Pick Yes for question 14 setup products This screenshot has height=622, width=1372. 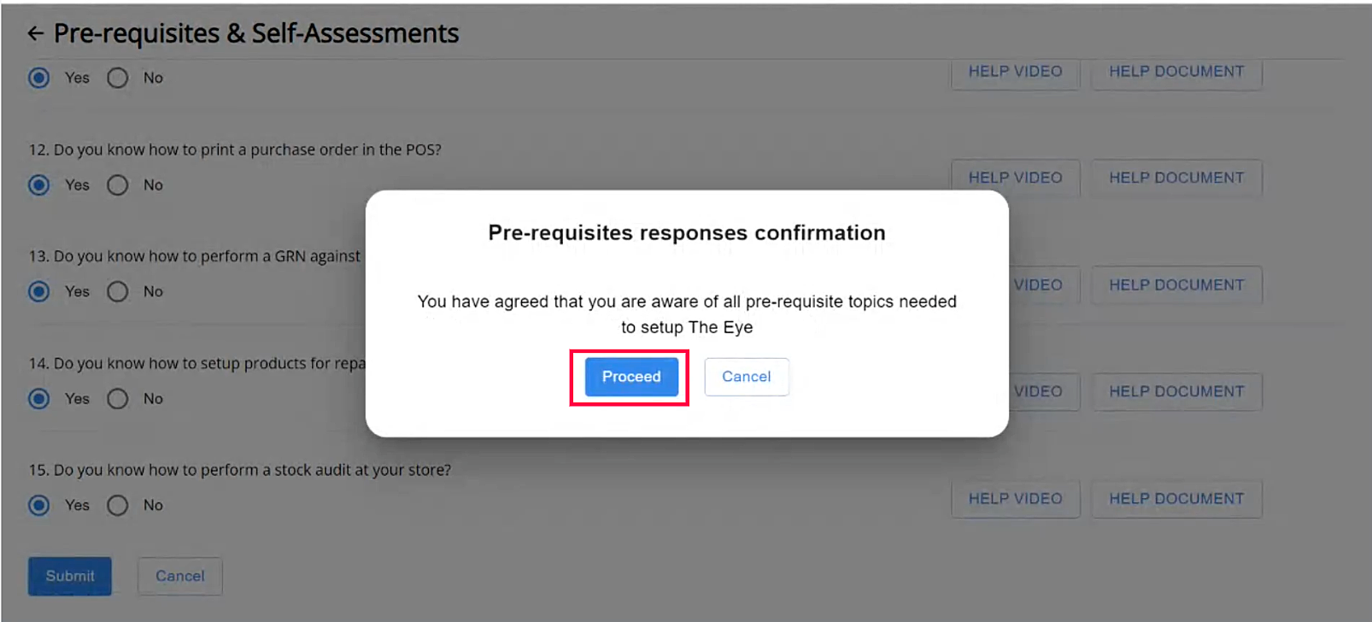[x=39, y=398]
